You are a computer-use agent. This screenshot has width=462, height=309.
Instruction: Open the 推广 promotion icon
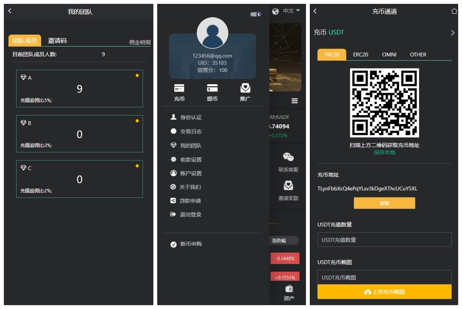coord(245,89)
